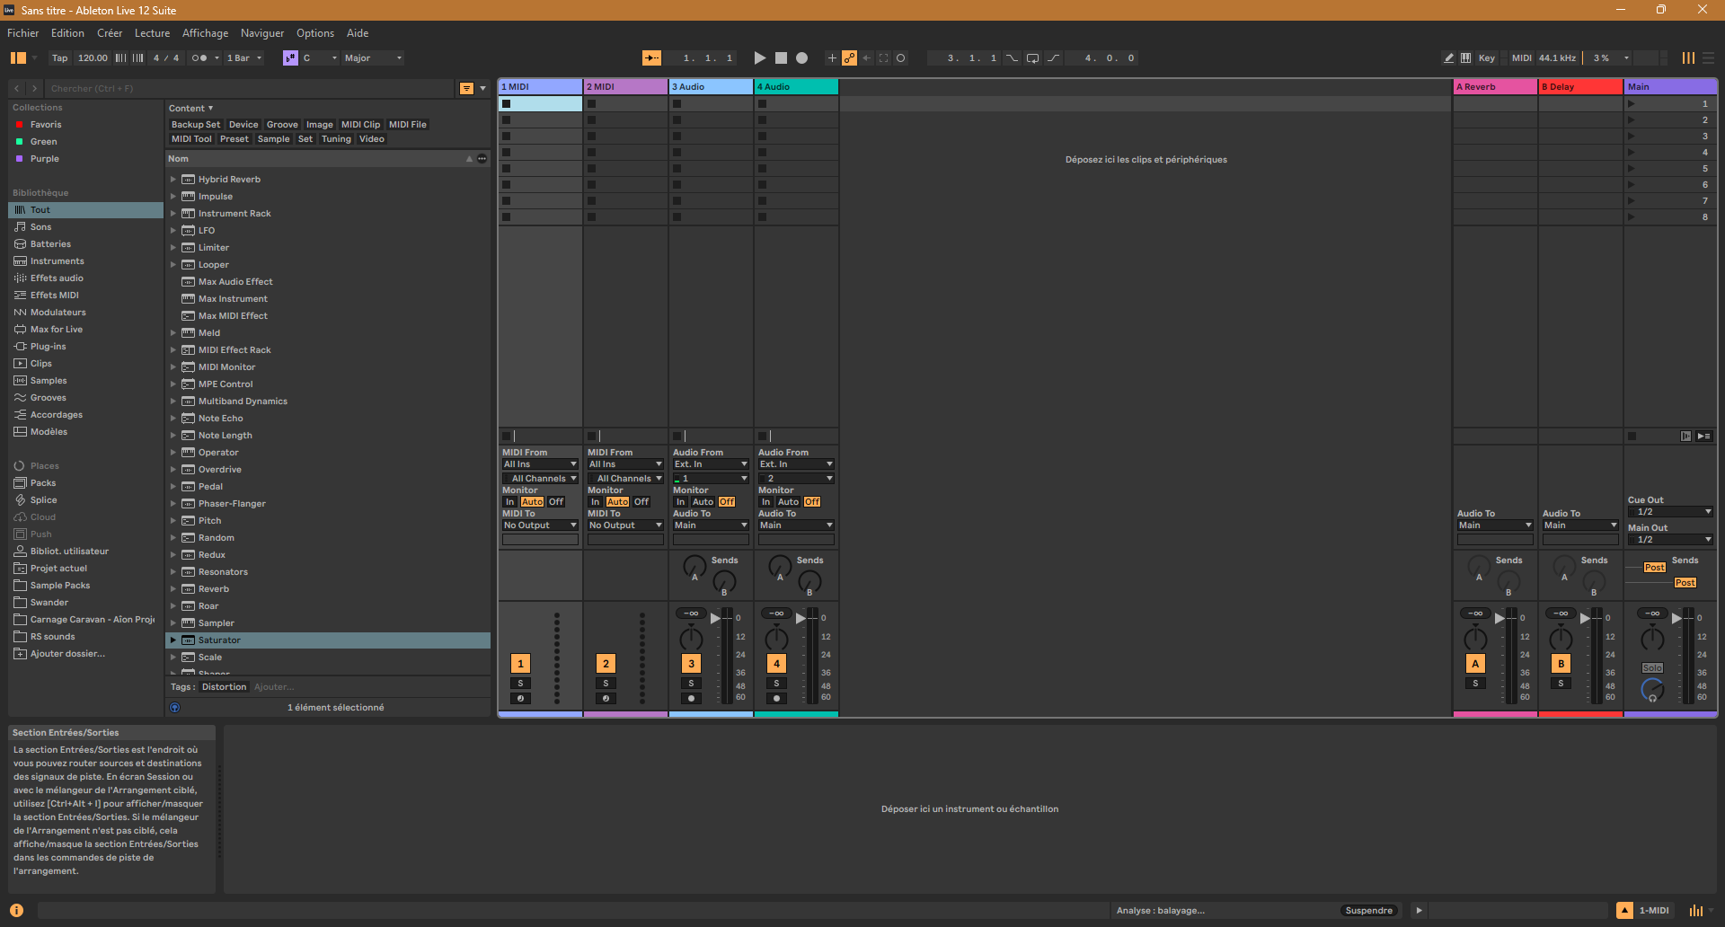Toggle the computer MIDI keyboard icon
Screen dimensions: 1725x927
(1466, 58)
